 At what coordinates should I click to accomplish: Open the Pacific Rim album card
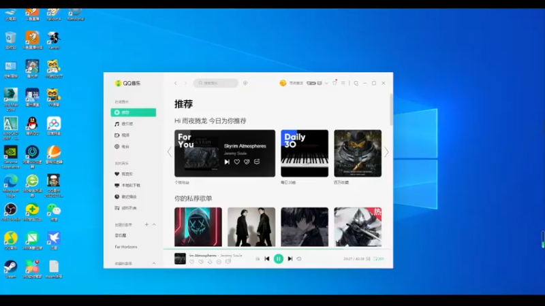358,154
